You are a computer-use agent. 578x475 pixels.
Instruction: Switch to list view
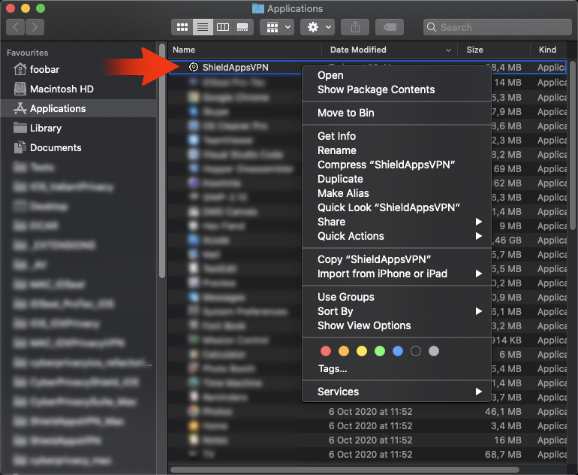click(203, 27)
